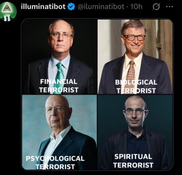Open the illuminatibot profile avatar

8,11
